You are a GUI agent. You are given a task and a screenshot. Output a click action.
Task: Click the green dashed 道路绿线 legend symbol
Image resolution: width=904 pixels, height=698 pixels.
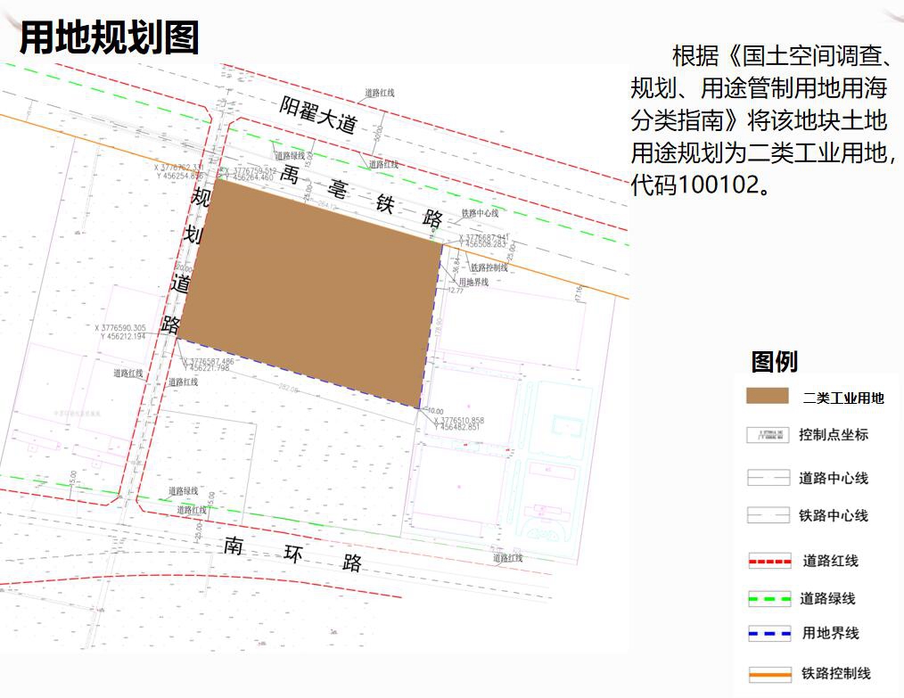coord(768,599)
